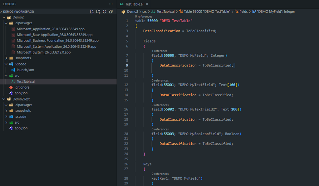319x186 pixels.
Task: Click '1 reference' code lens above field 55000
Action: 159,51
